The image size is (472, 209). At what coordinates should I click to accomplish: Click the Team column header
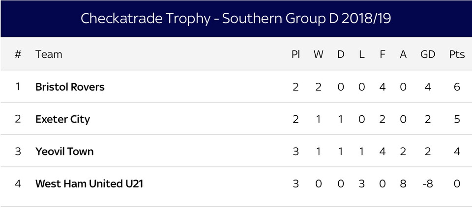(49, 54)
